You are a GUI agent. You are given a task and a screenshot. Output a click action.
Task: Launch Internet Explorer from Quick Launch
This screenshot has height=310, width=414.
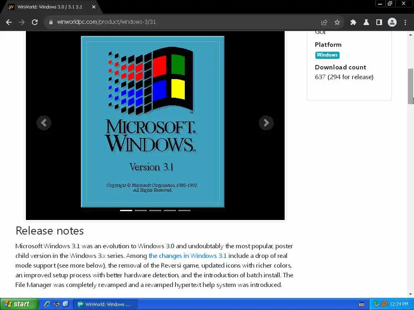pos(47,304)
